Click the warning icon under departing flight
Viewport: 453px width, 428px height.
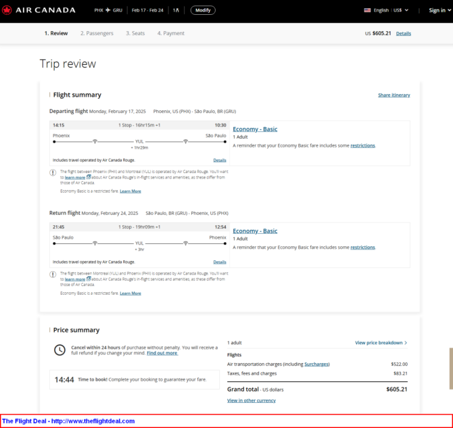(53, 172)
